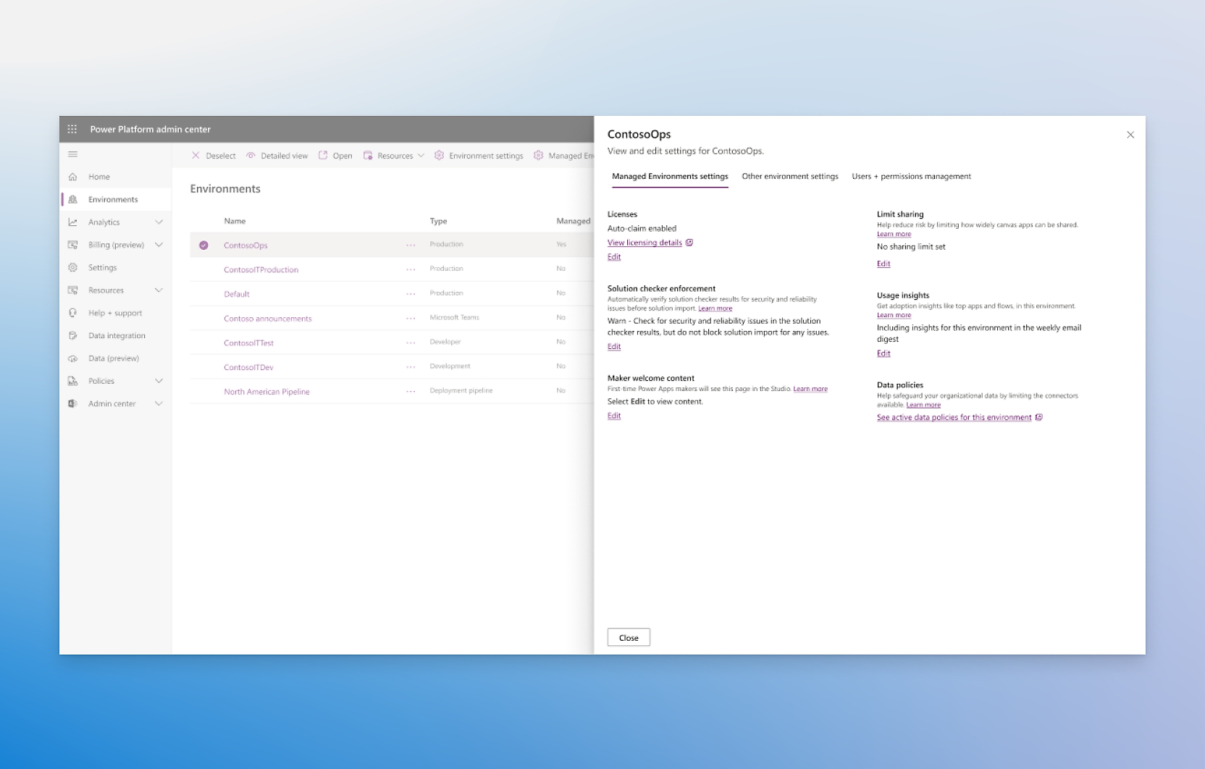Click Edit under Usage insights

click(883, 353)
